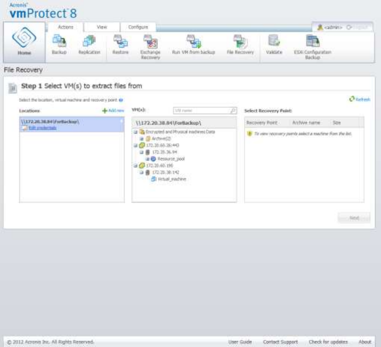Click the 172.20.60.190 vCenter icon
The width and height of the screenshot is (381, 347).
click(142, 166)
